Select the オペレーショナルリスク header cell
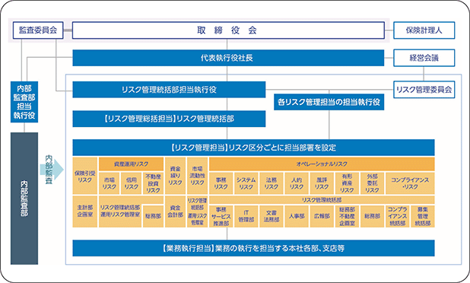The image size is (470, 283). point(322,164)
